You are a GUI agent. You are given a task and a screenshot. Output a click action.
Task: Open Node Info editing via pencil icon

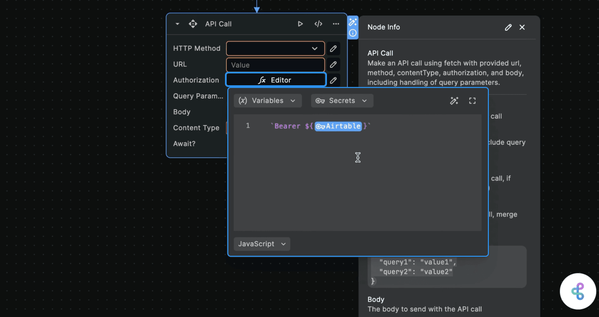pos(508,27)
